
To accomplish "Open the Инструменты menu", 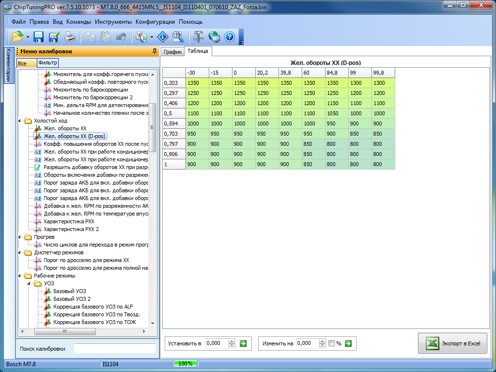I will [113, 22].
